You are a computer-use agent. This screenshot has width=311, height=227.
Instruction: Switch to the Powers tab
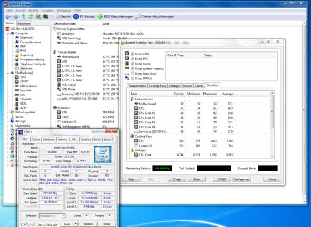(x=187, y=86)
